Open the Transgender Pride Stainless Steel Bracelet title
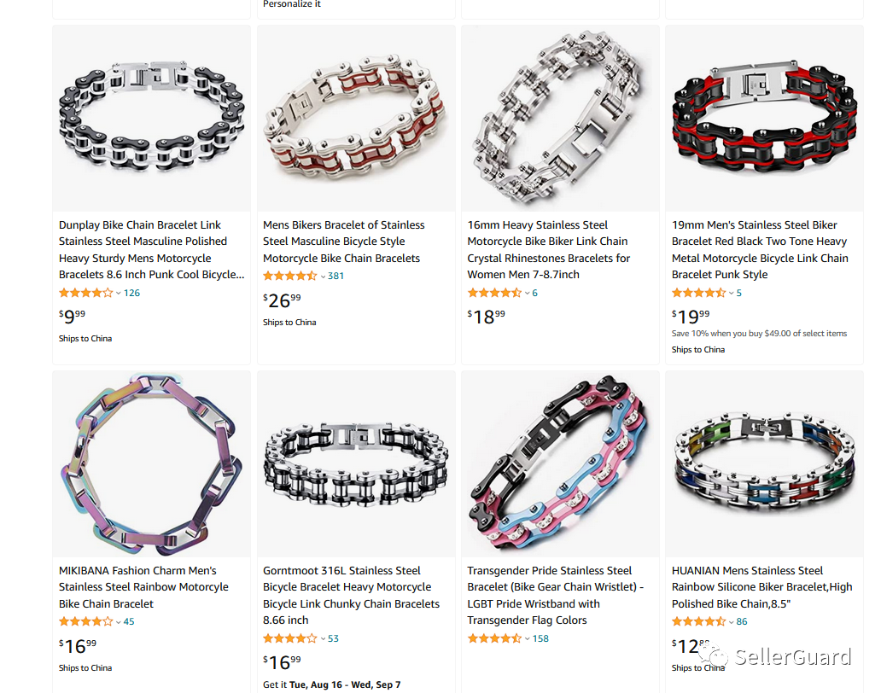This screenshot has height=693, width=881. [x=555, y=596]
